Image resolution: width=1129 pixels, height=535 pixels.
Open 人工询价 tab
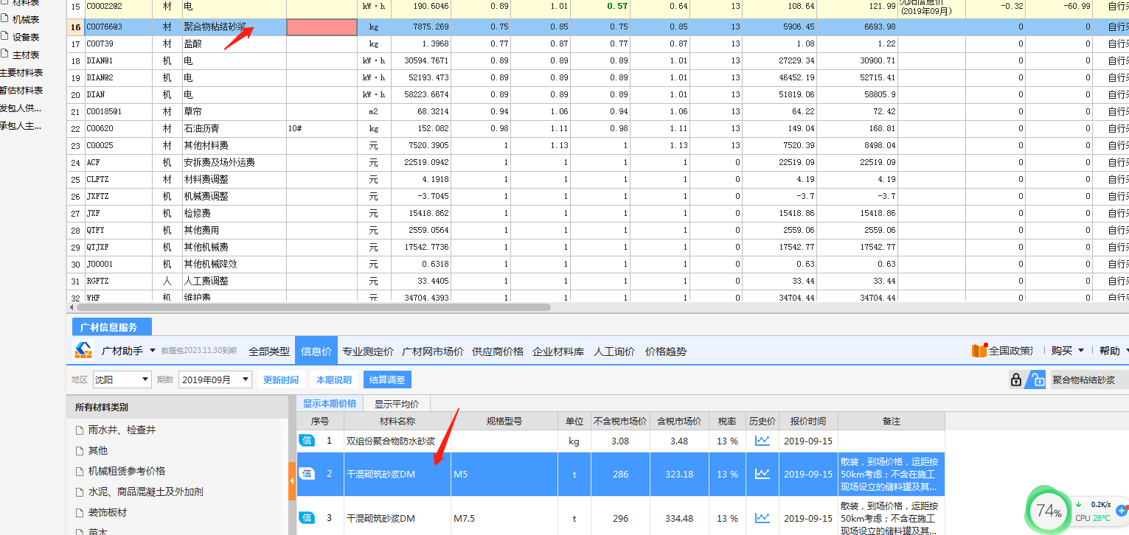pyautogui.click(x=614, y=352)
